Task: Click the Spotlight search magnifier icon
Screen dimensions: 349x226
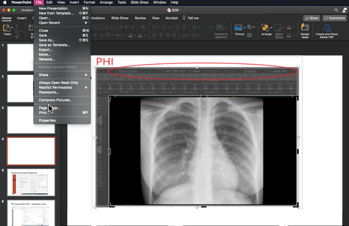Action: (336, 10)
